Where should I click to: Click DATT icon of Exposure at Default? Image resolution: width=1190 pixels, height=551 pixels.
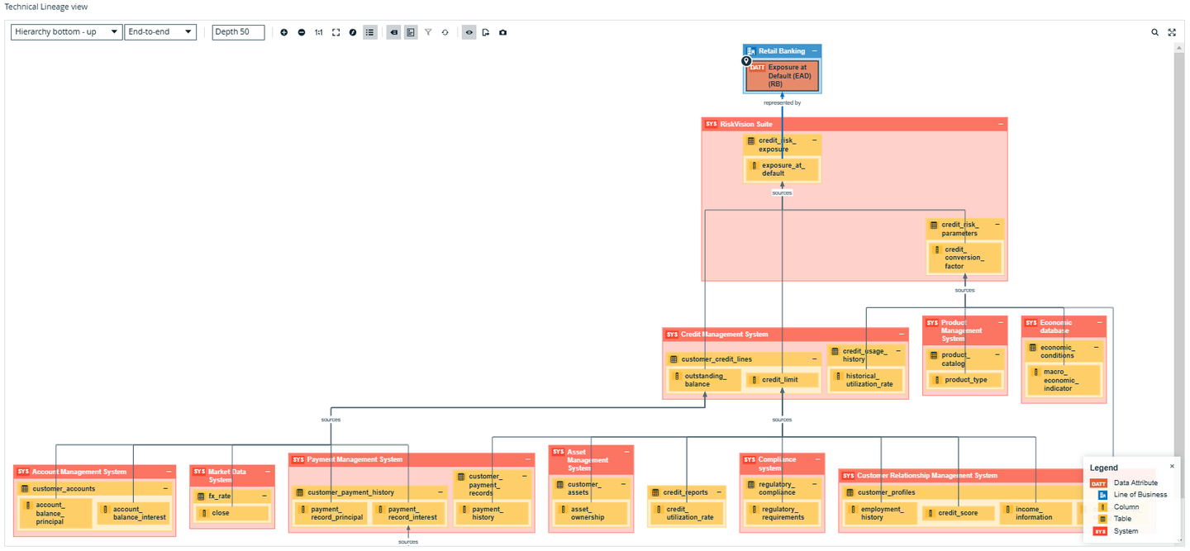coord(758,68)
